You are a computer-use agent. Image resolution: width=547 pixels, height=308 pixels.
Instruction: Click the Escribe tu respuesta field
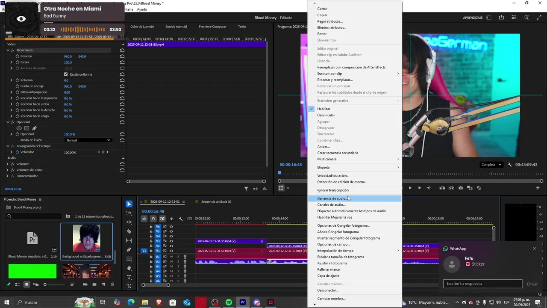[482, 284]
